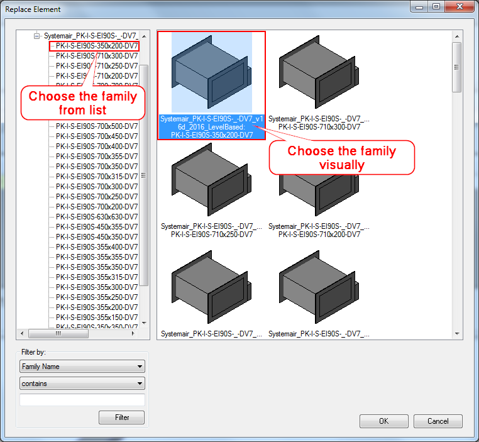Collapse the Systemair_PK-I-S-EI90S root tree node

36,36
